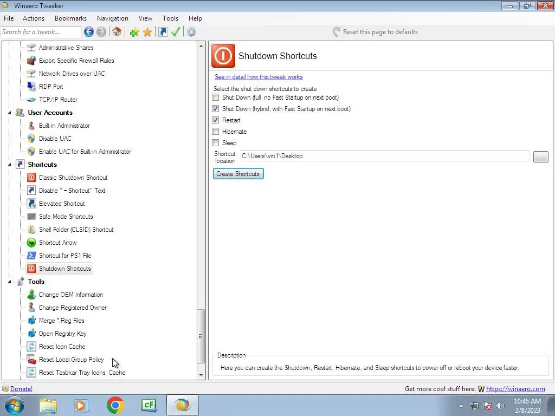This screenshot has height=416, width=555.
Task: Open the https://winaero.com link
Action: 515,389
